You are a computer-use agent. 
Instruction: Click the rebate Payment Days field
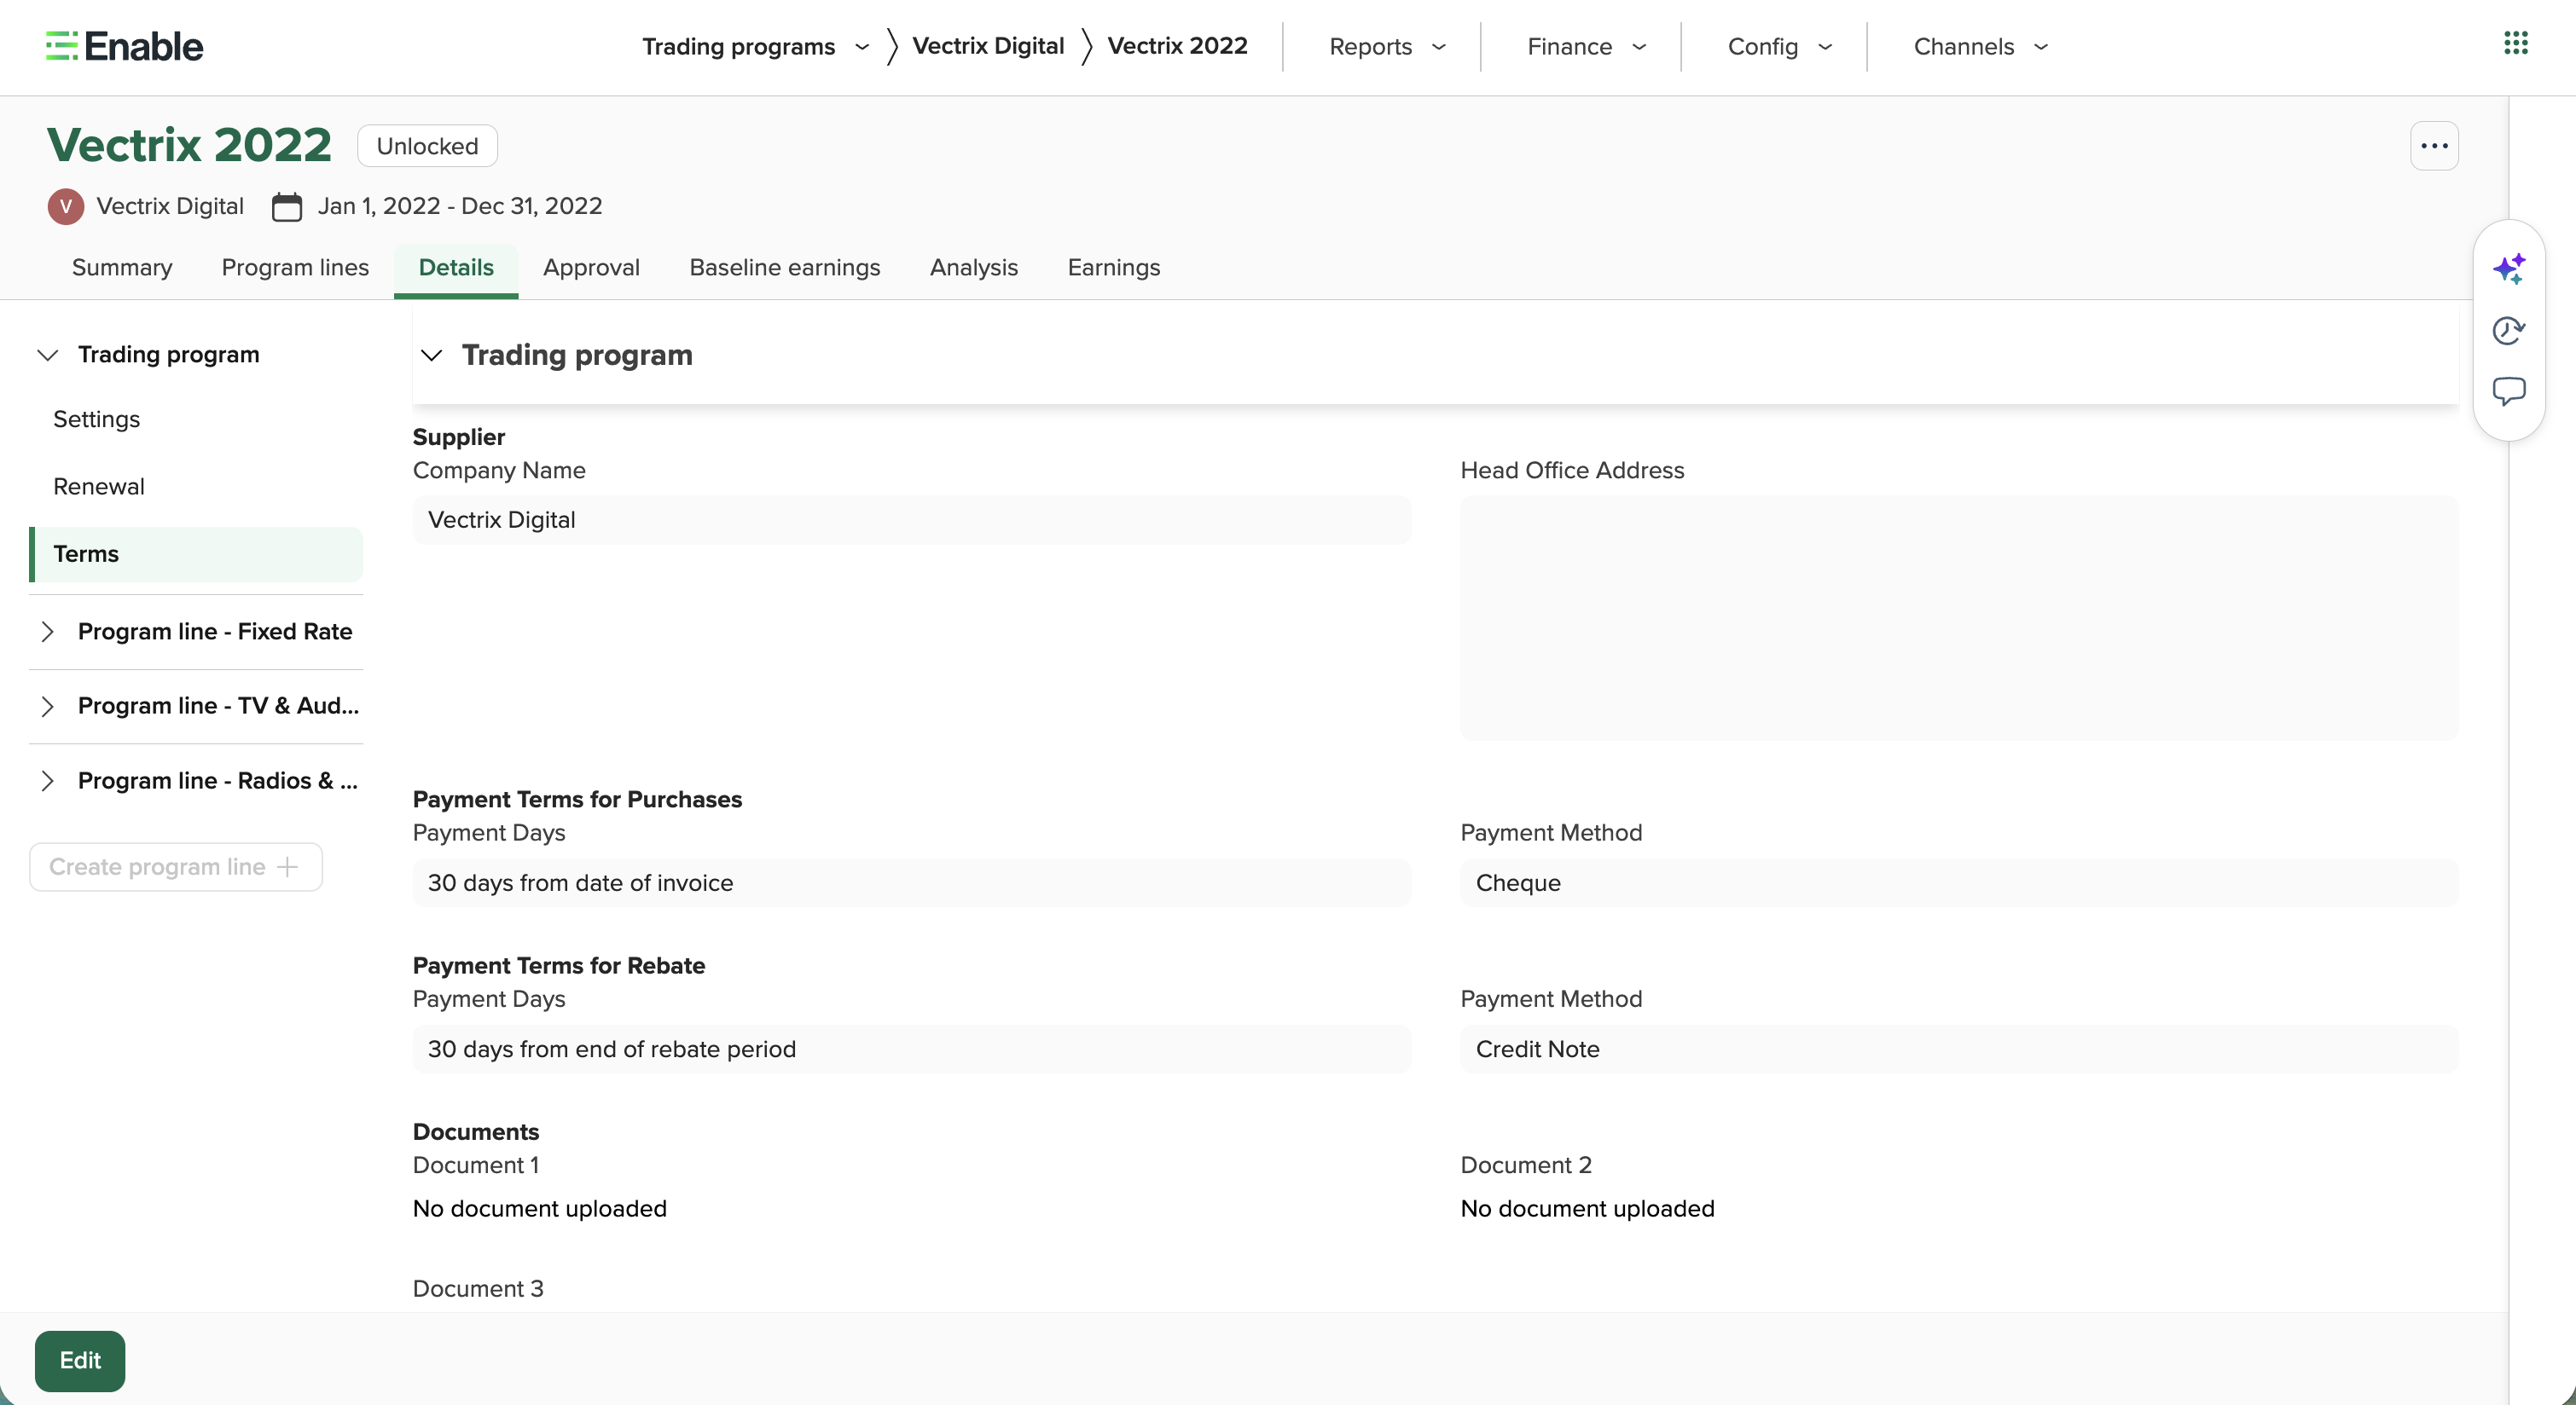(912, 1049)
